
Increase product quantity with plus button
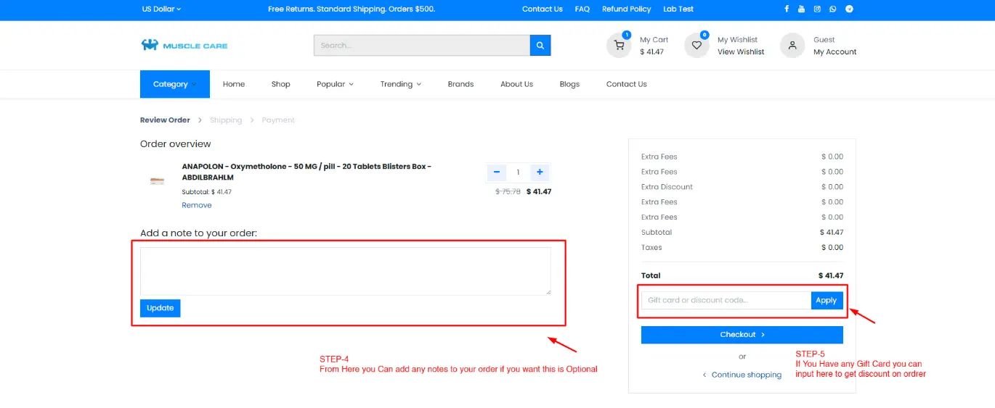pos(540,172)
